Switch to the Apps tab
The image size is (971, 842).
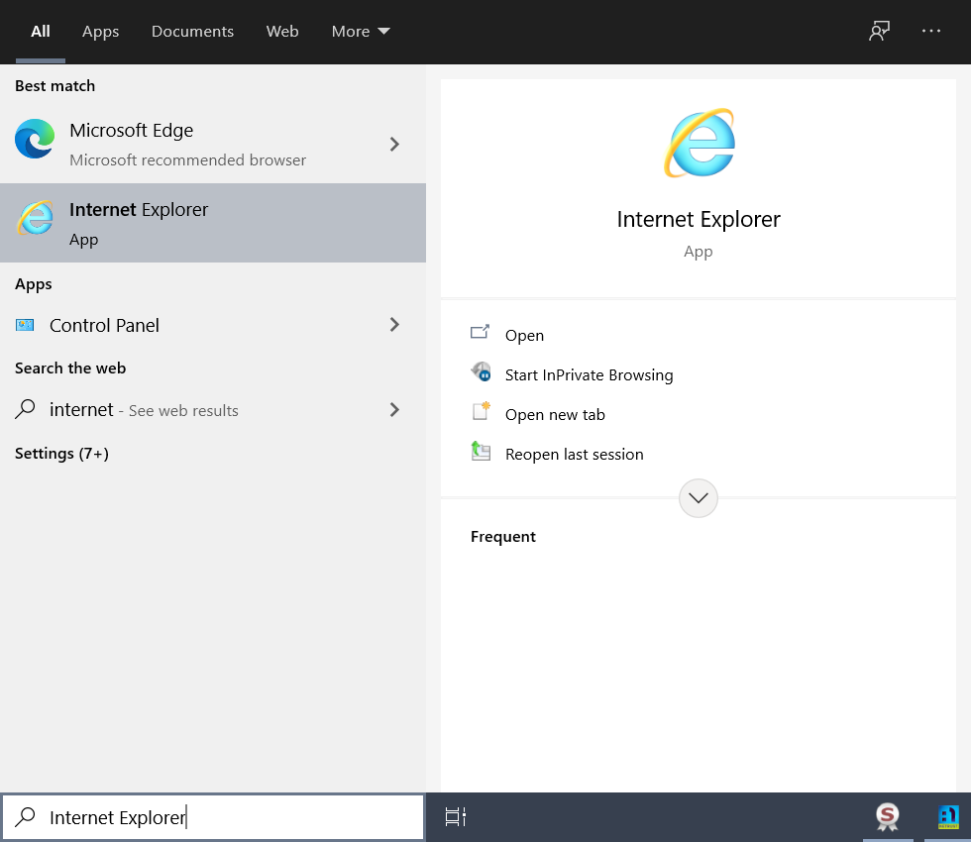pyautogui.click(x=100, y=31)
